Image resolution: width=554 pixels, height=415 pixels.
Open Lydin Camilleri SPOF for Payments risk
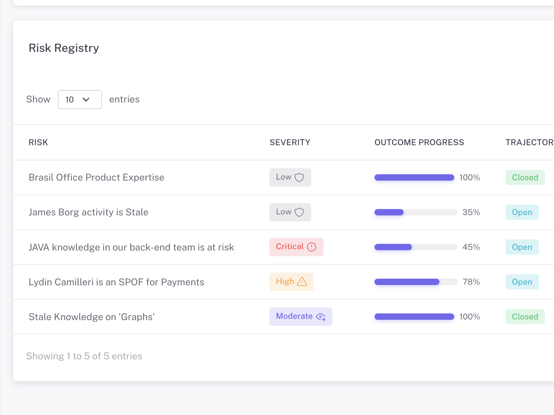tap(116, 282)
